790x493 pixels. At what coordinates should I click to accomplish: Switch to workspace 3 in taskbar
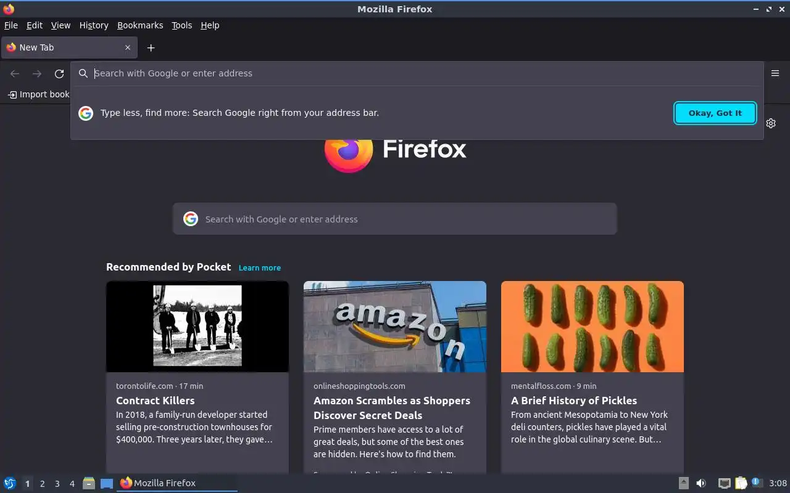57,484
